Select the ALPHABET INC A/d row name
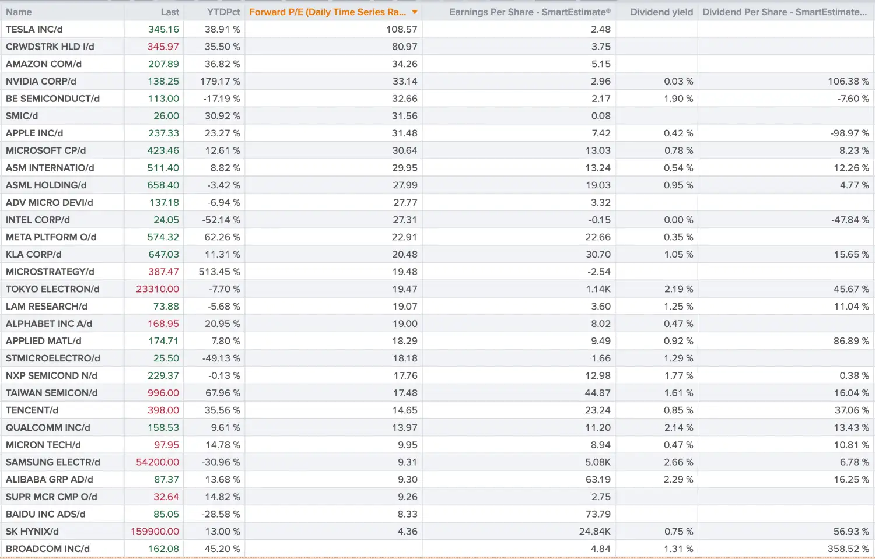The height and width of the screenshot is (559, 875). click(x=49, y=324)
